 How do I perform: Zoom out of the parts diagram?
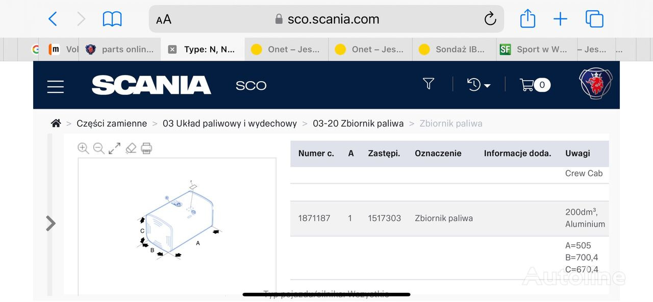click(99, 148)
